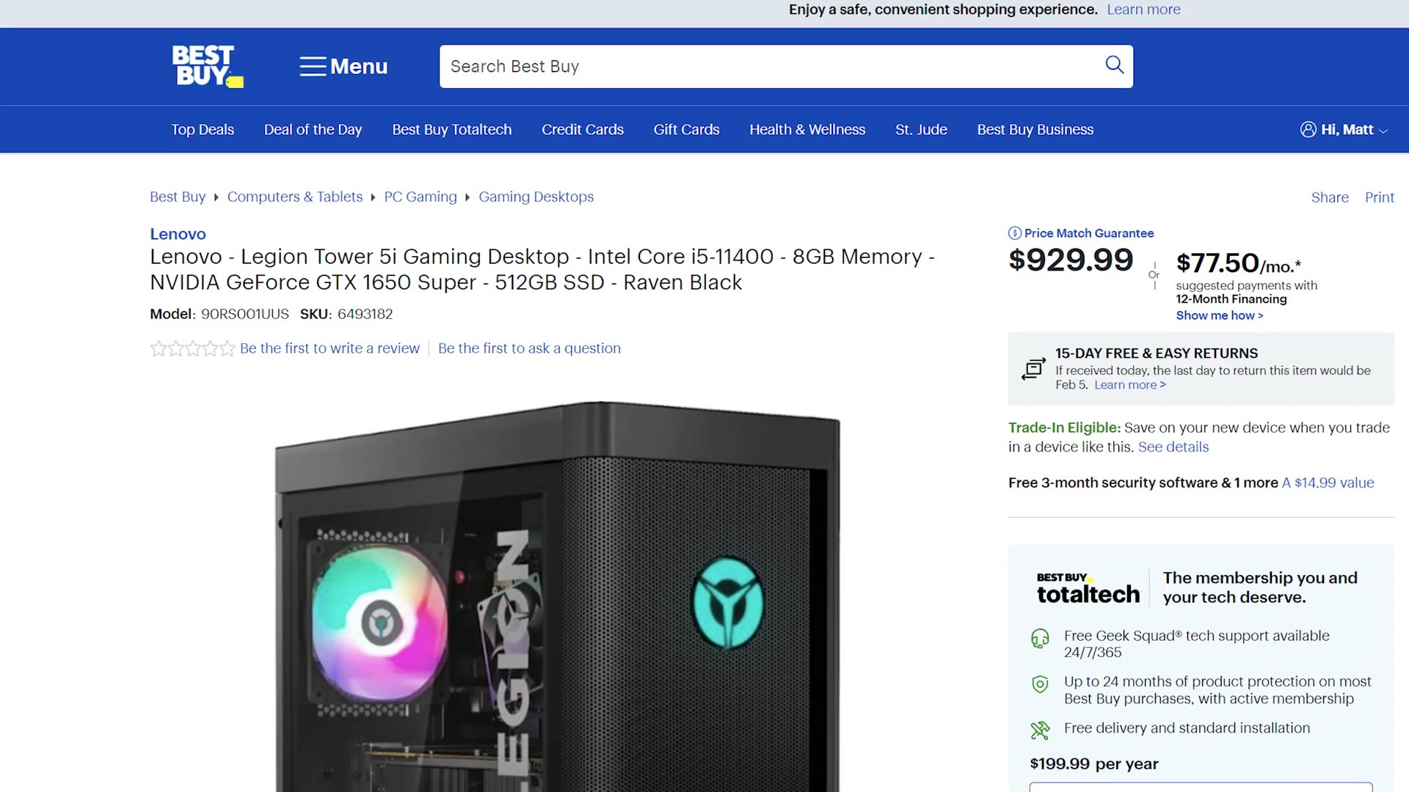Click the installation tools icon
The image size is (1409, 792).
1040,730
